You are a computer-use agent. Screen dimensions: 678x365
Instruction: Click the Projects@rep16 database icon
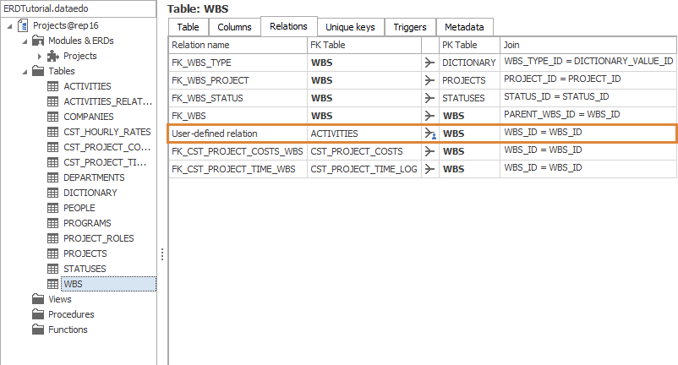(x=23, y=25)
